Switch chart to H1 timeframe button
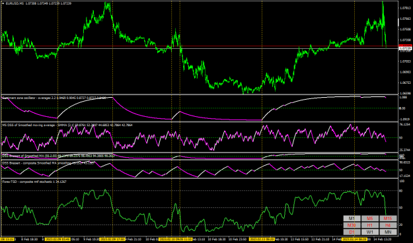Image resolution: width=413 pixels, height=243 pixels. (370, 225)
